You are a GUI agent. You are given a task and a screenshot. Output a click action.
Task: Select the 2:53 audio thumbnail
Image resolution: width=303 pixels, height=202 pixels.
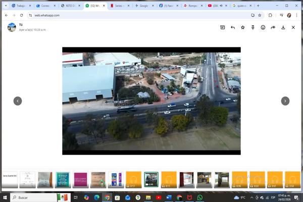pyautogui.click(x=292, y=179)
